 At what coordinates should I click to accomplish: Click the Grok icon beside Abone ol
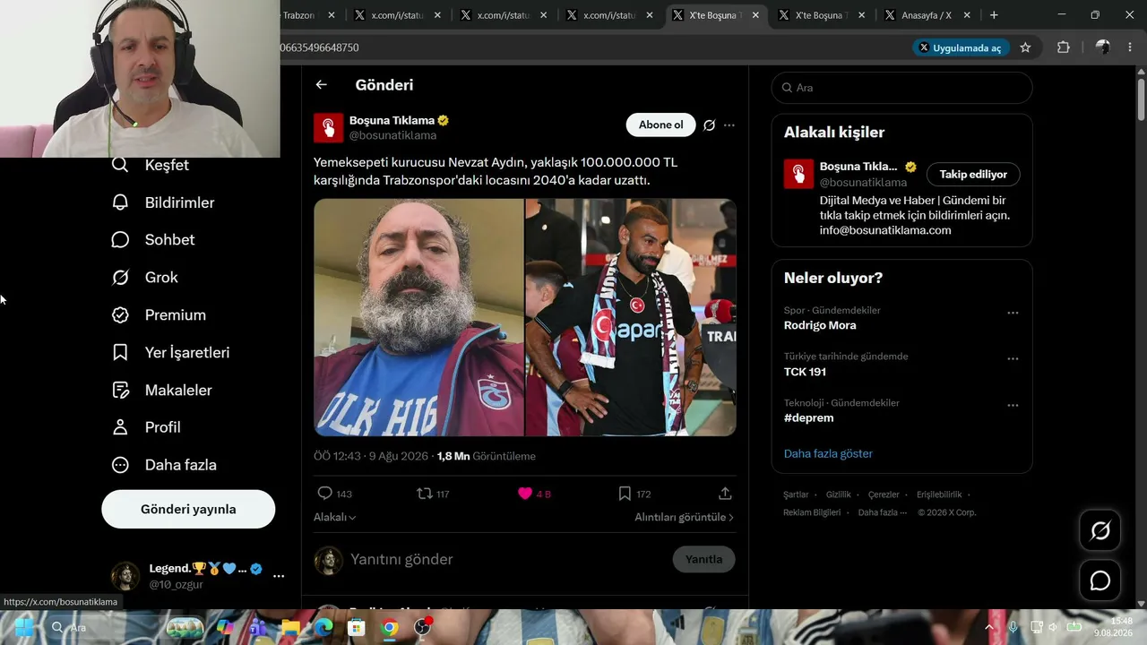(709, 125)
